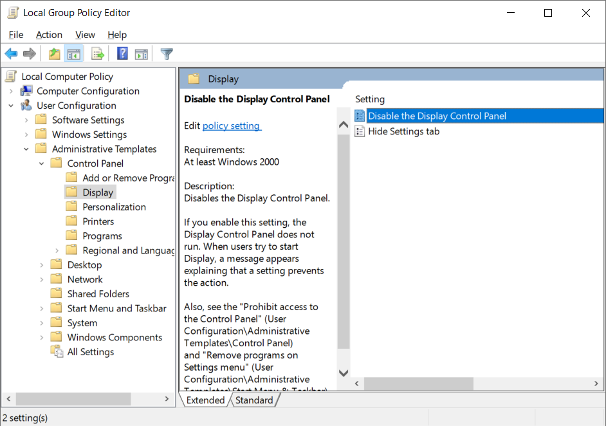Screen dimensions: 606x426
Task: Click the settings list scroll-left arrow
Action: pos(357,384)
